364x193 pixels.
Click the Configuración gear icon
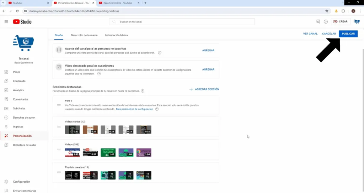6,182
